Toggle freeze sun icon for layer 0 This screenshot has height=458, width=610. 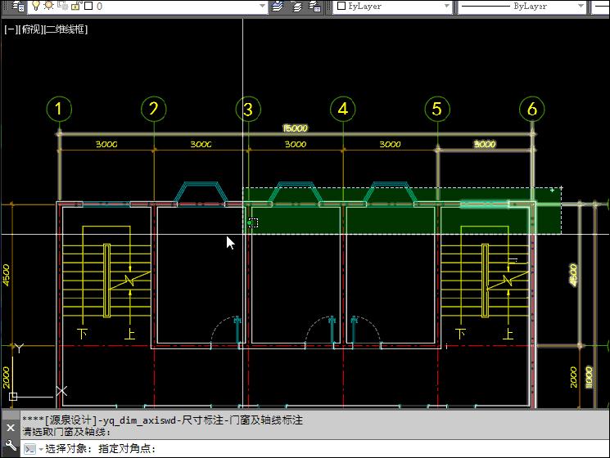50,7
